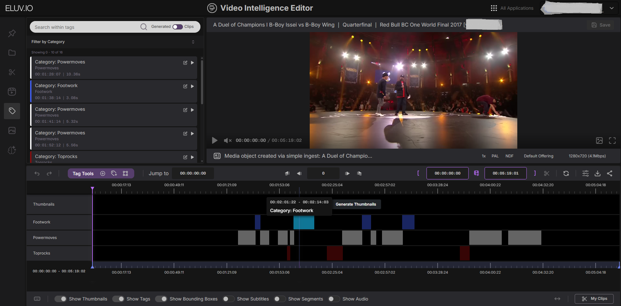Image resolution: width=621 pixels, height=306 pixels.
Task: Expand the Filter by Category dropdown
Action: tap(193, 42)
